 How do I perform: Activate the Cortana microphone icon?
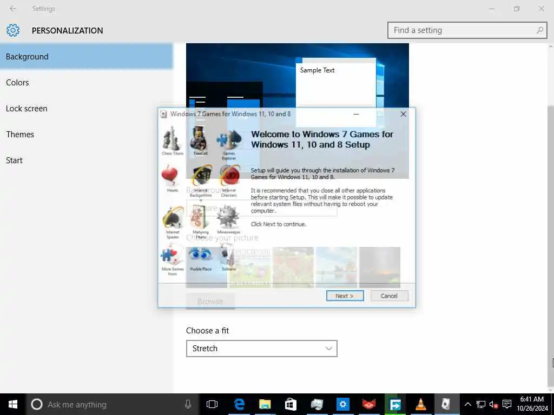point(188,404)
